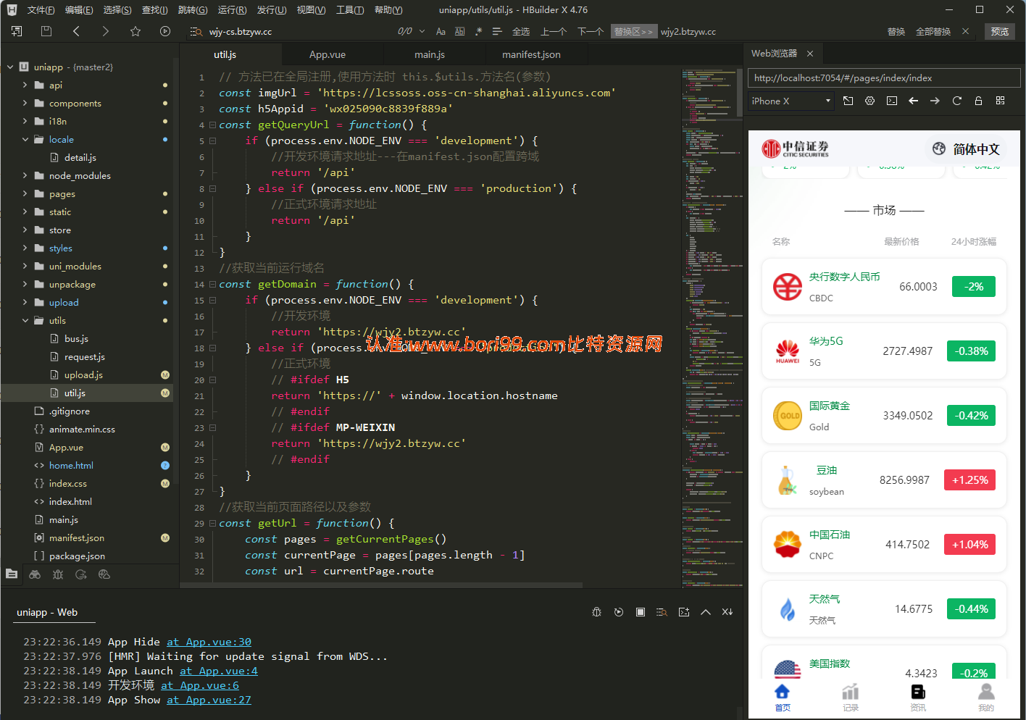Expand the uni_modules folder
The height and width of the screenshot is (720, 1026).
point(25,266)
